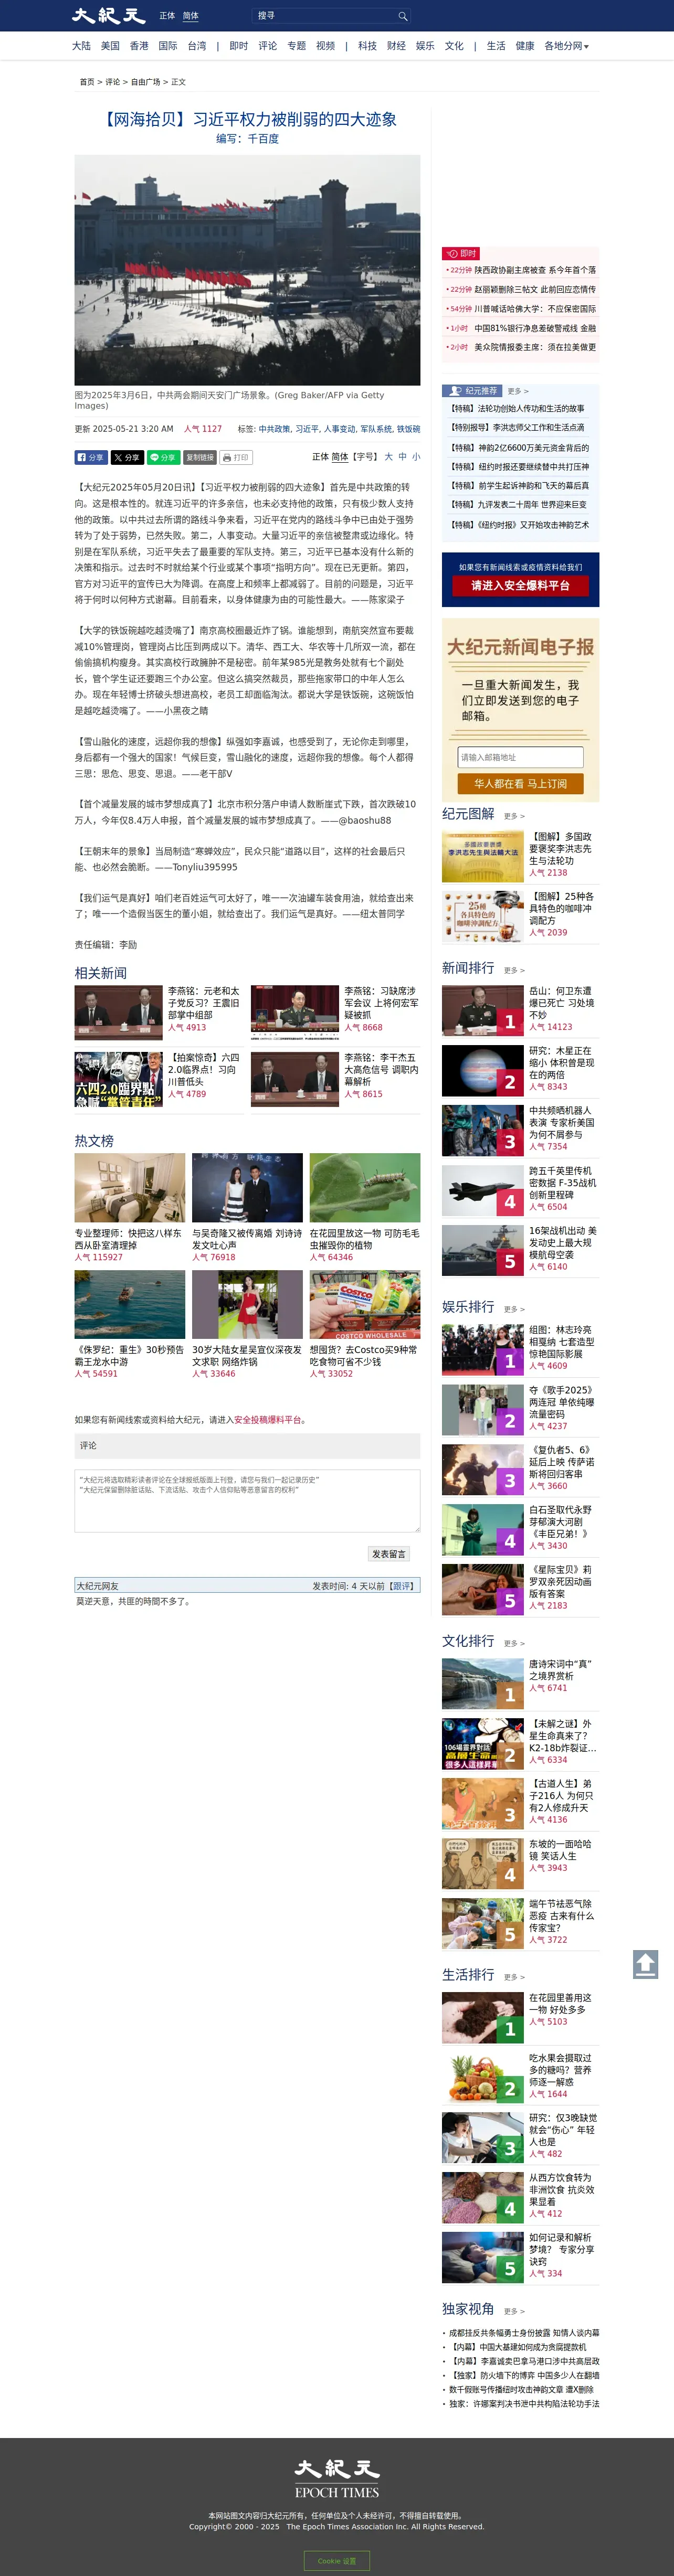Share article via LINE 分享 button

point(163,457)
